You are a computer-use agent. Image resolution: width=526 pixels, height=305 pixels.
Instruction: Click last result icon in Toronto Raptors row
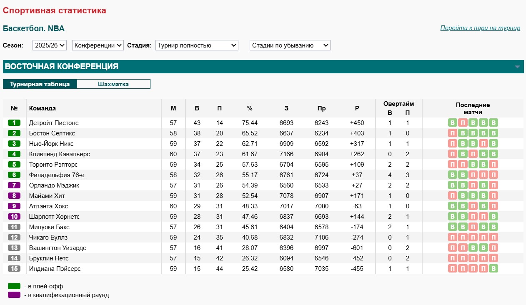(493, 165)
